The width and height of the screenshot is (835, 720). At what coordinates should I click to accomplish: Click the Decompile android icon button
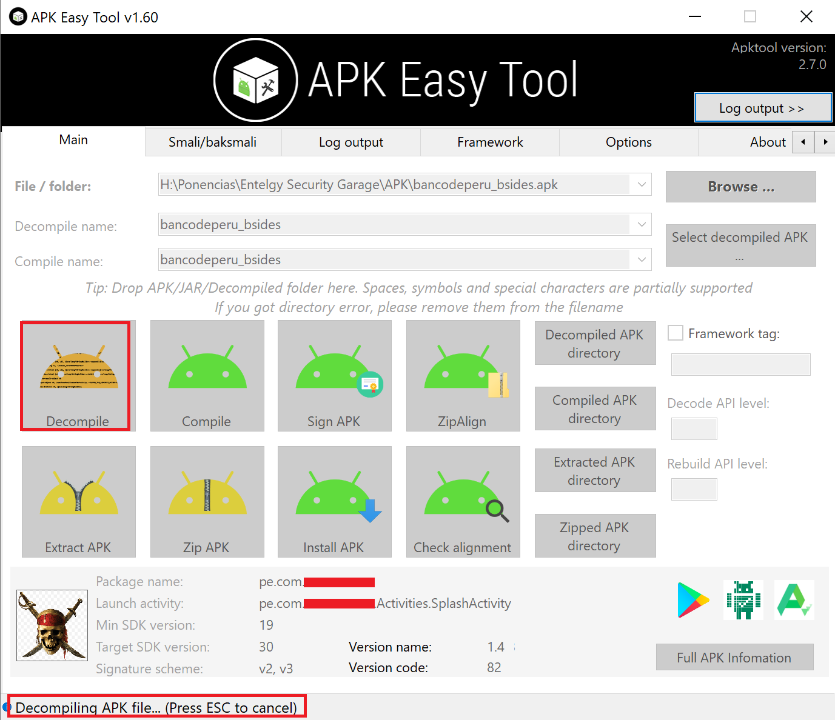click(78, 376)
